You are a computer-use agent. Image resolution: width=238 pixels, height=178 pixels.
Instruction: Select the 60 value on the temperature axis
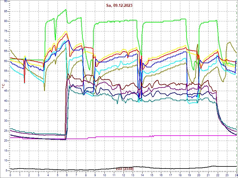[6, 61]
